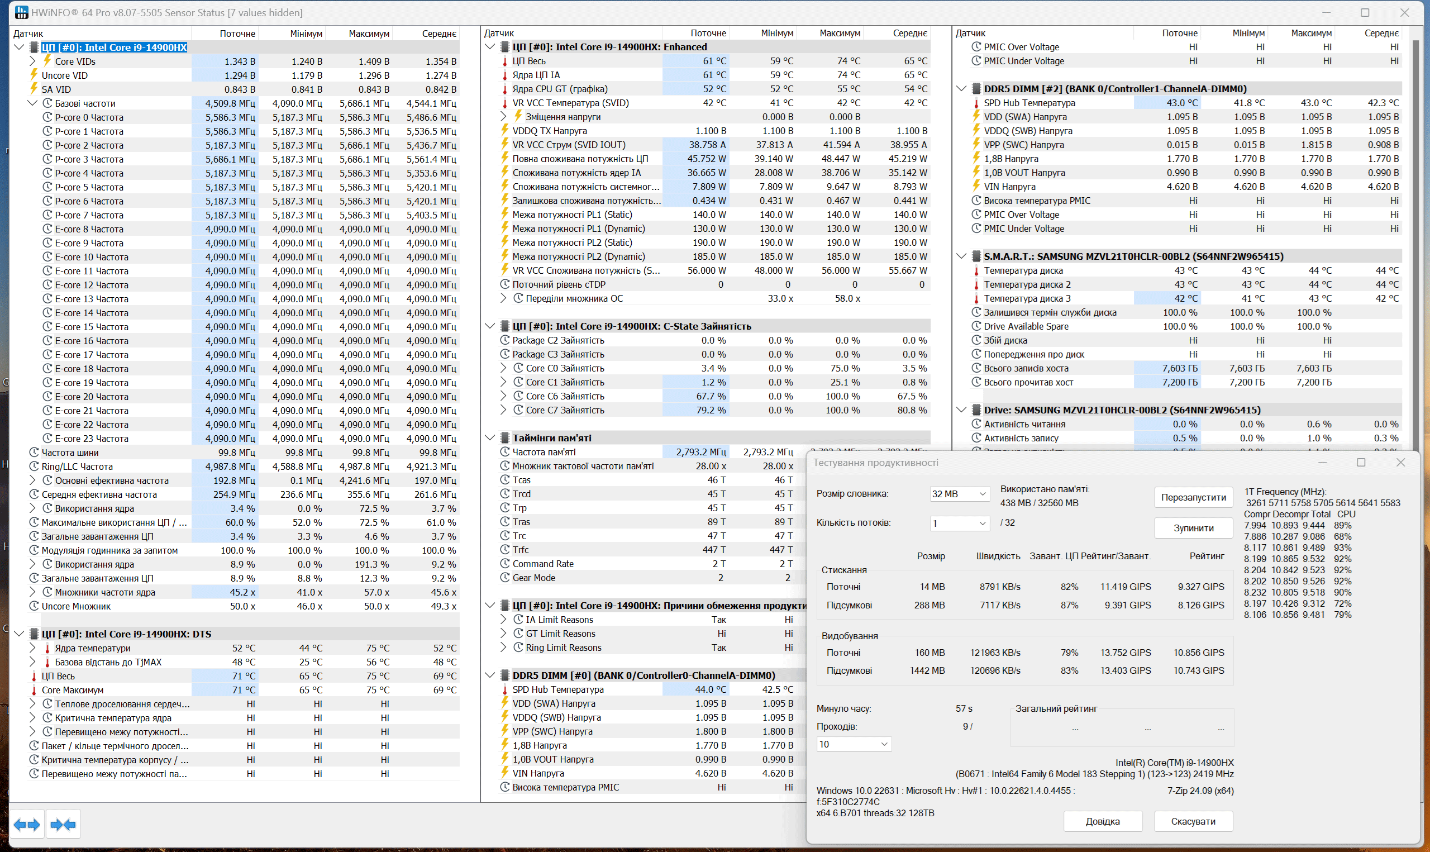Click the chip icon of the S.M.A.R.T. SAMSUNG section
The image size is (1430, 852).
point(976,256)
